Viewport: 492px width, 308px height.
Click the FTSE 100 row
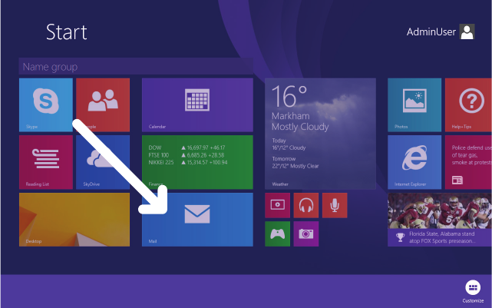coord(187,155)
